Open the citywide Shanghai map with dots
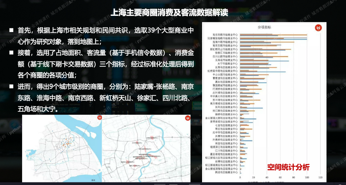Viewport: 346px width, 185px height. pyautogui.click(x=61, y=148)
